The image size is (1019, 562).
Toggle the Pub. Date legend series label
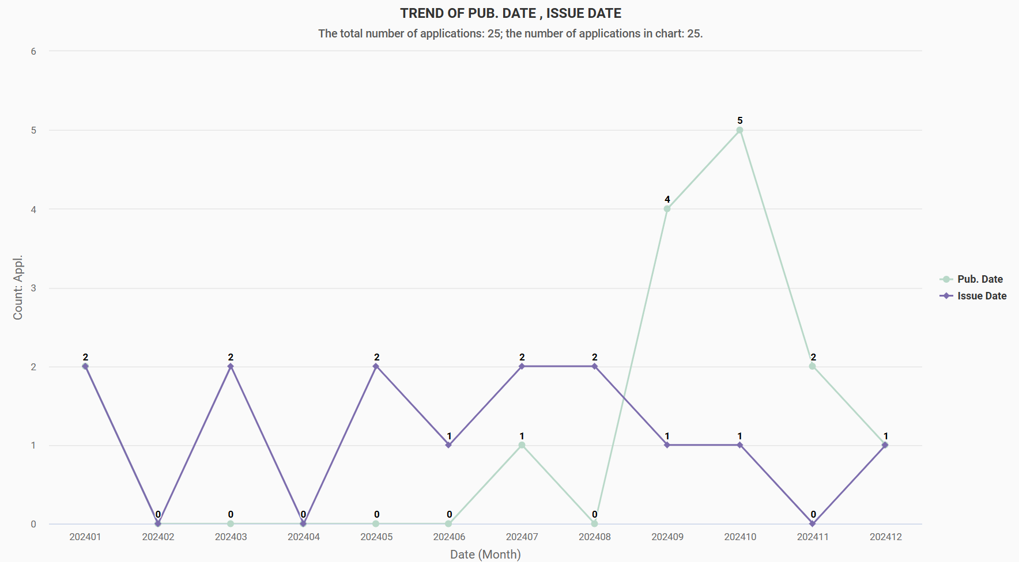click(x=980, y=279)
